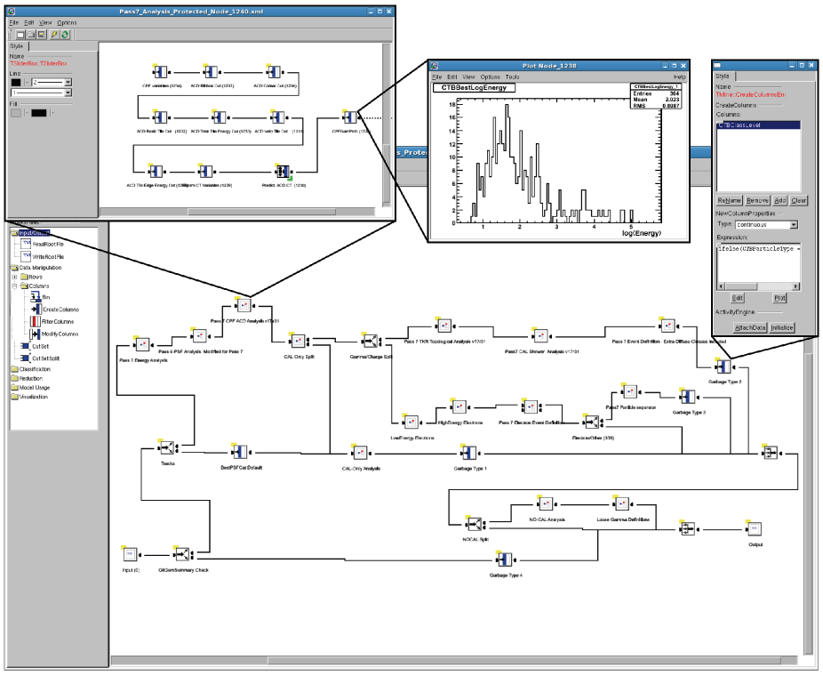Select the BestPSFCat Default node
This screenshot has width=823, height=676.
[x=239, y=452]
